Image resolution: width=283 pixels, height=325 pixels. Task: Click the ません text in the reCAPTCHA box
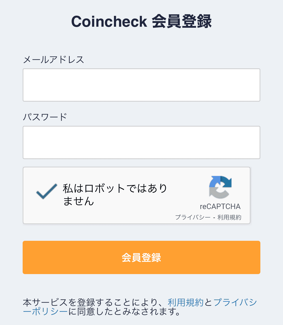tap(78, 201)
